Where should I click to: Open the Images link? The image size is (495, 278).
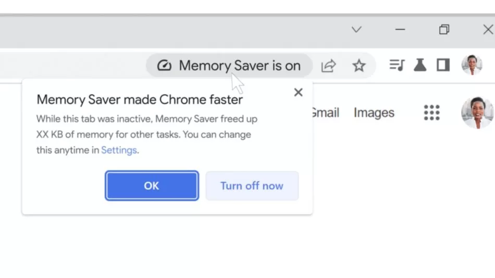click(374, 112)
